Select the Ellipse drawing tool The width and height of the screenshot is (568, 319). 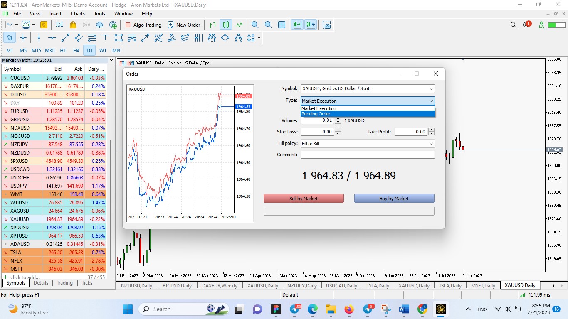pos(225,38)
